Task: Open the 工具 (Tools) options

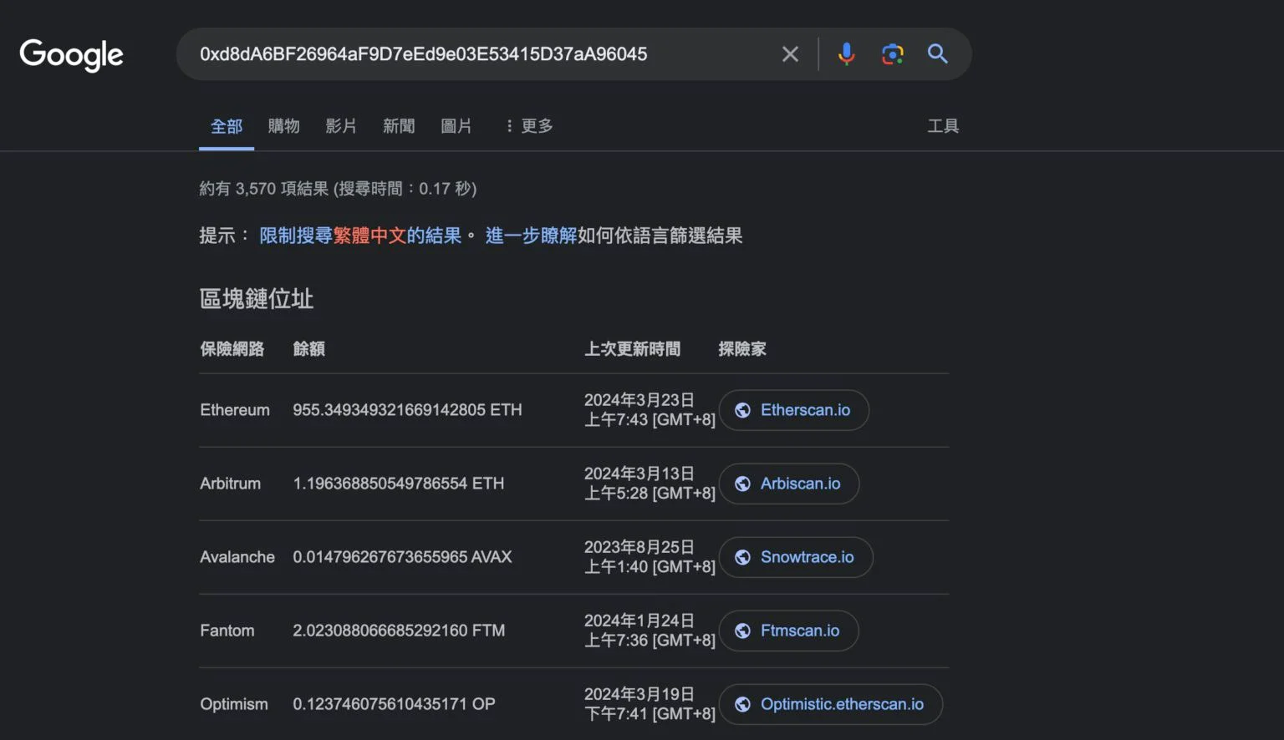Action: pos(942,126)
